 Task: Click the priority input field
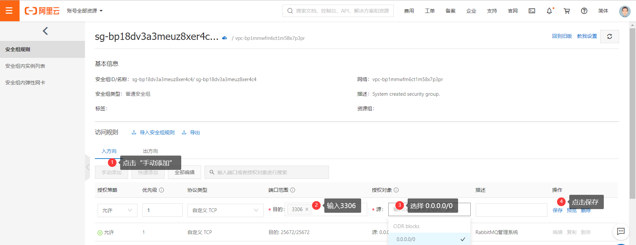coord(162,210)
